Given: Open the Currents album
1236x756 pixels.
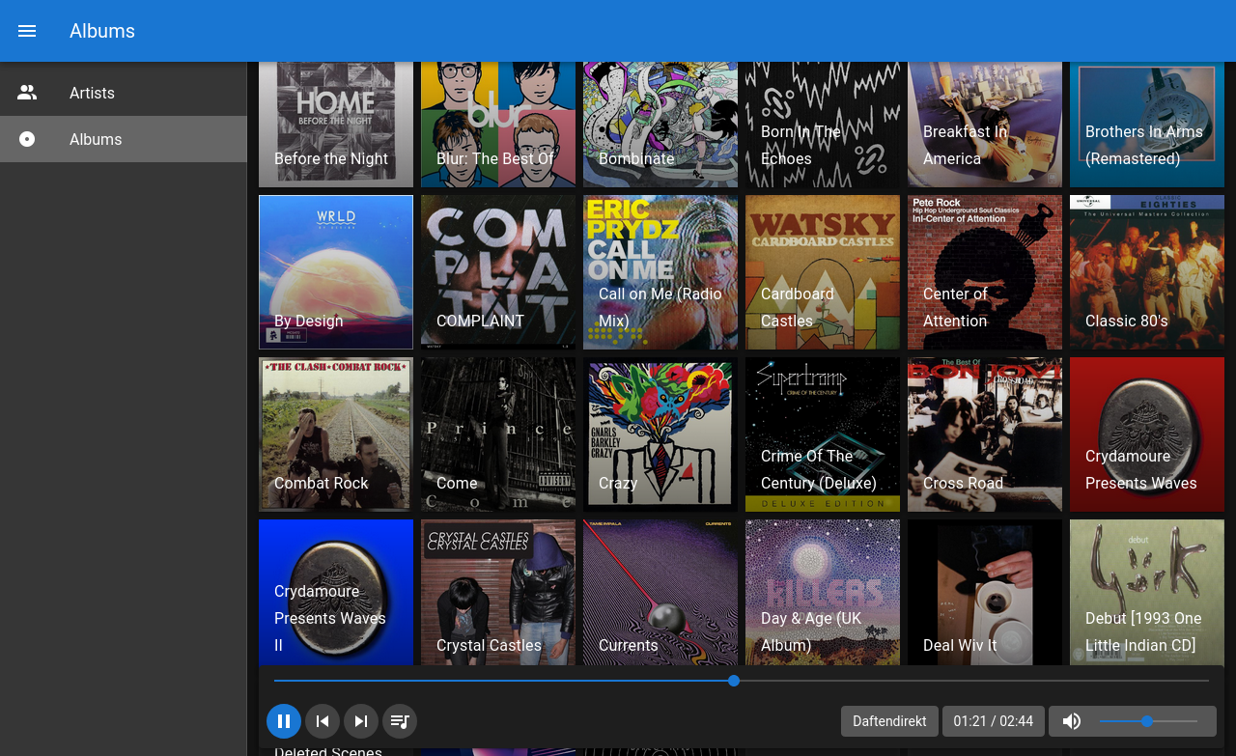Looking at the screenshot, I should point(660,593).
